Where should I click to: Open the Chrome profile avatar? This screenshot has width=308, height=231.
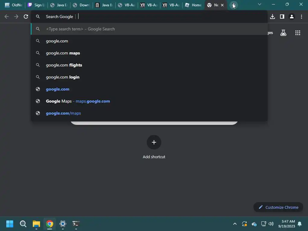point(292,17)
